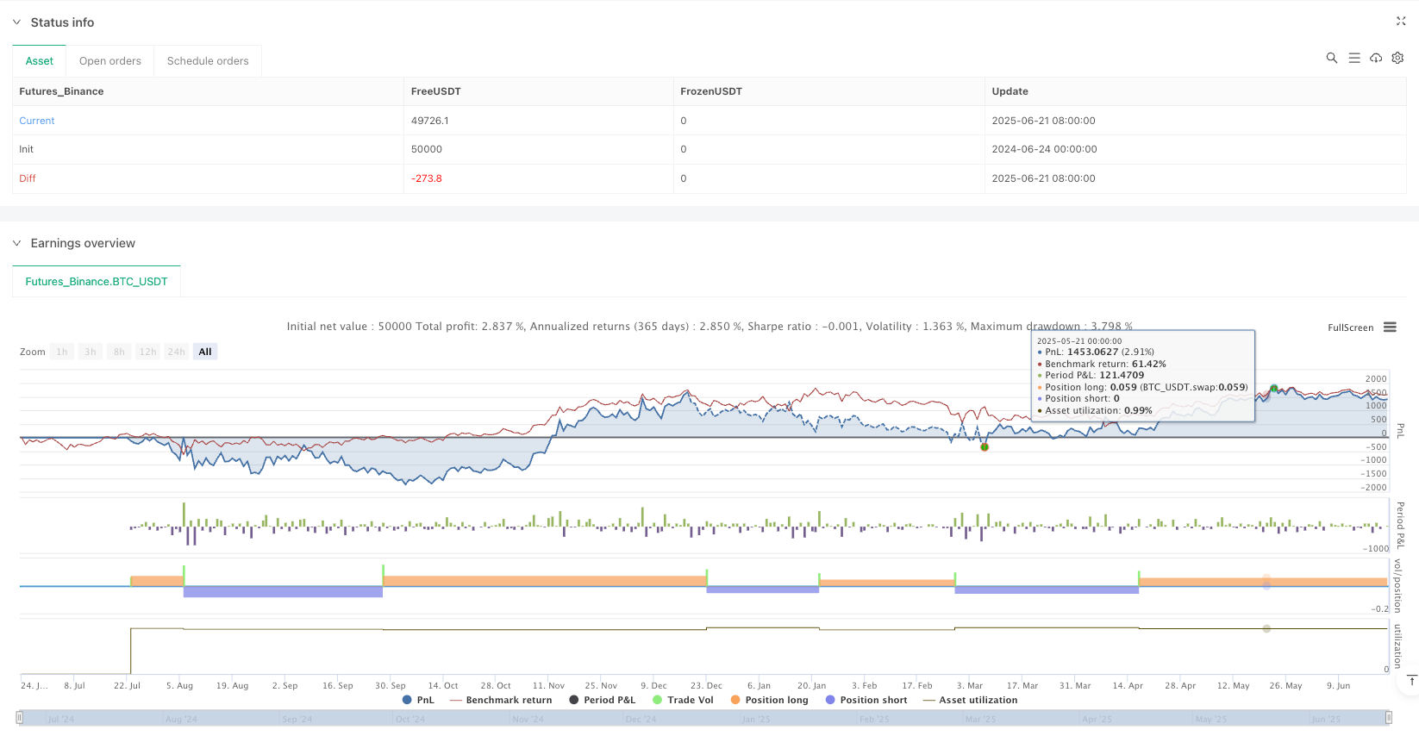Open the list view icon beside search
1419x736 pixels.
(1353, 58)
